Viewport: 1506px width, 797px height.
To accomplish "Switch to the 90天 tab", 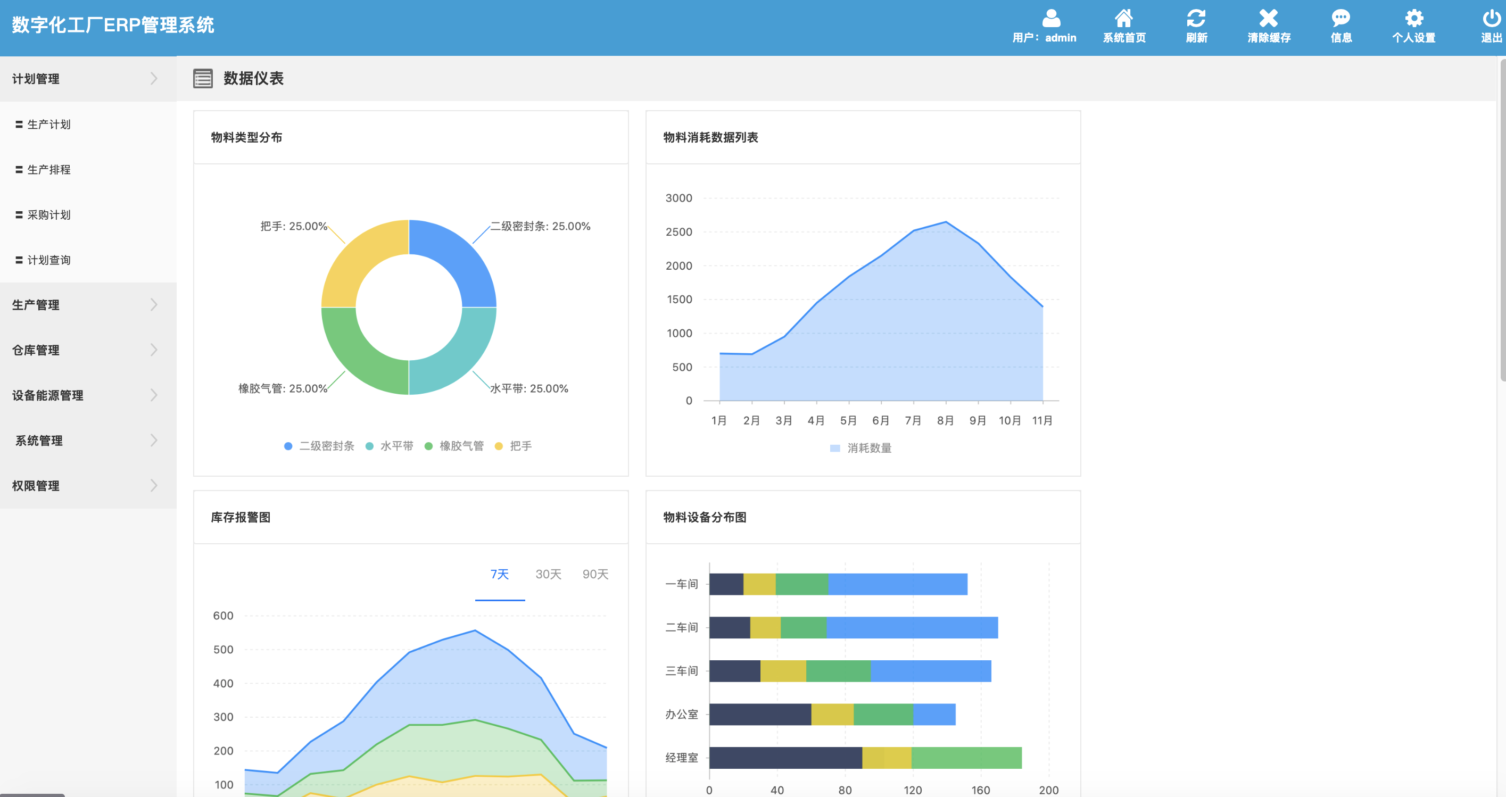I will click(x=595, y=575).
